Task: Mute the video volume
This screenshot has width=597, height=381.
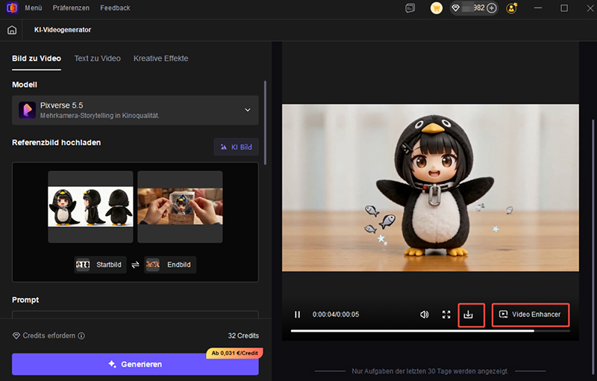Action: tap(424, 315)
